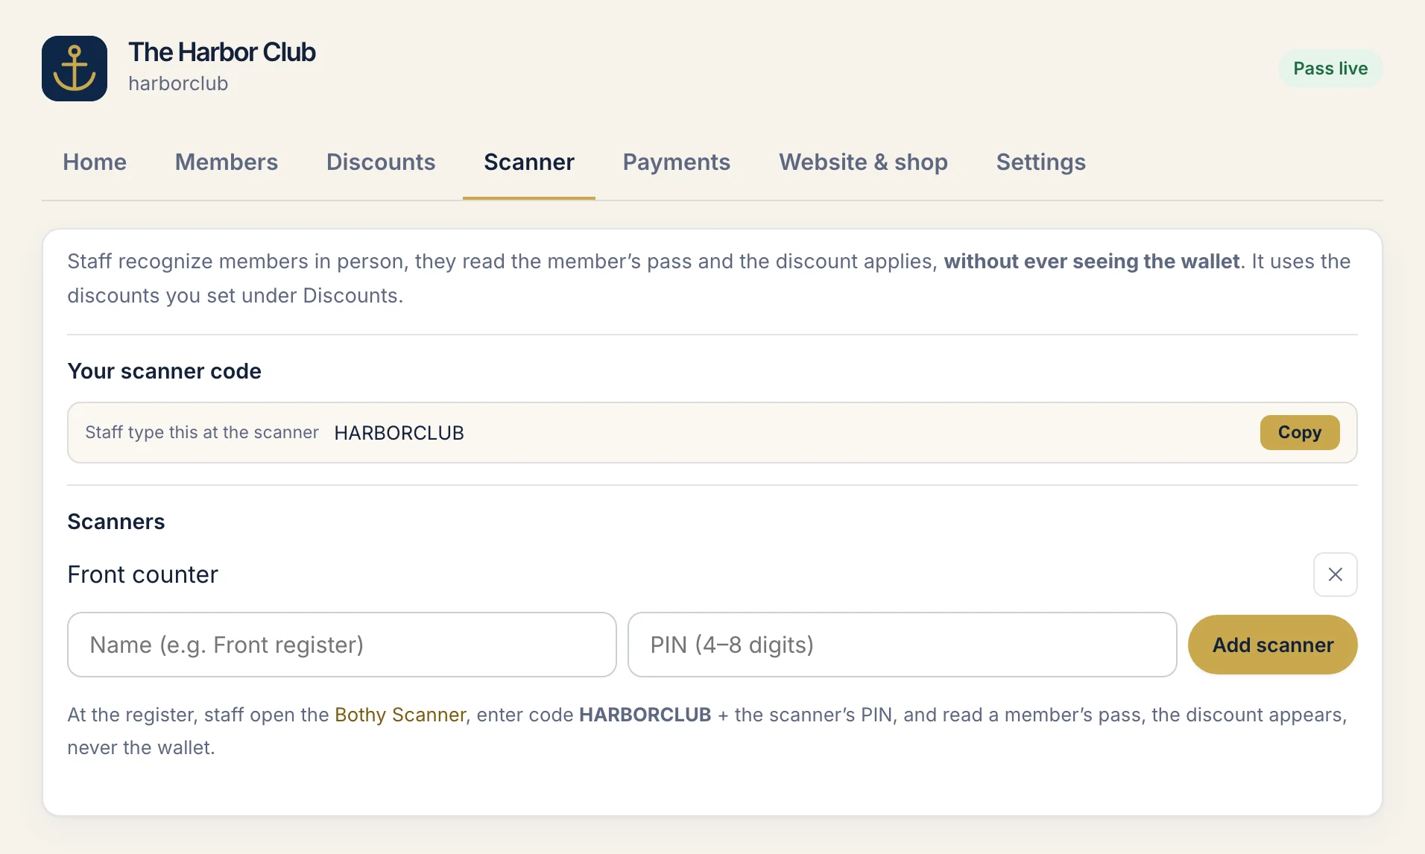Focus the PIN (4–8 digits) field
The width and height of the screenshot is (1425, 854).
(902, 645)
